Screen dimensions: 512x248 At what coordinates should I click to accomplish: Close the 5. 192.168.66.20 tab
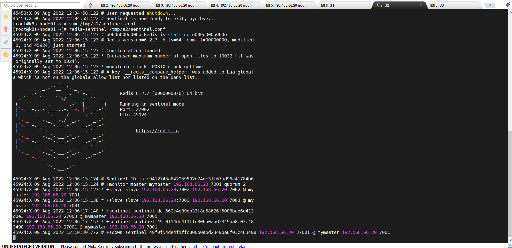(x=312, y=5)
